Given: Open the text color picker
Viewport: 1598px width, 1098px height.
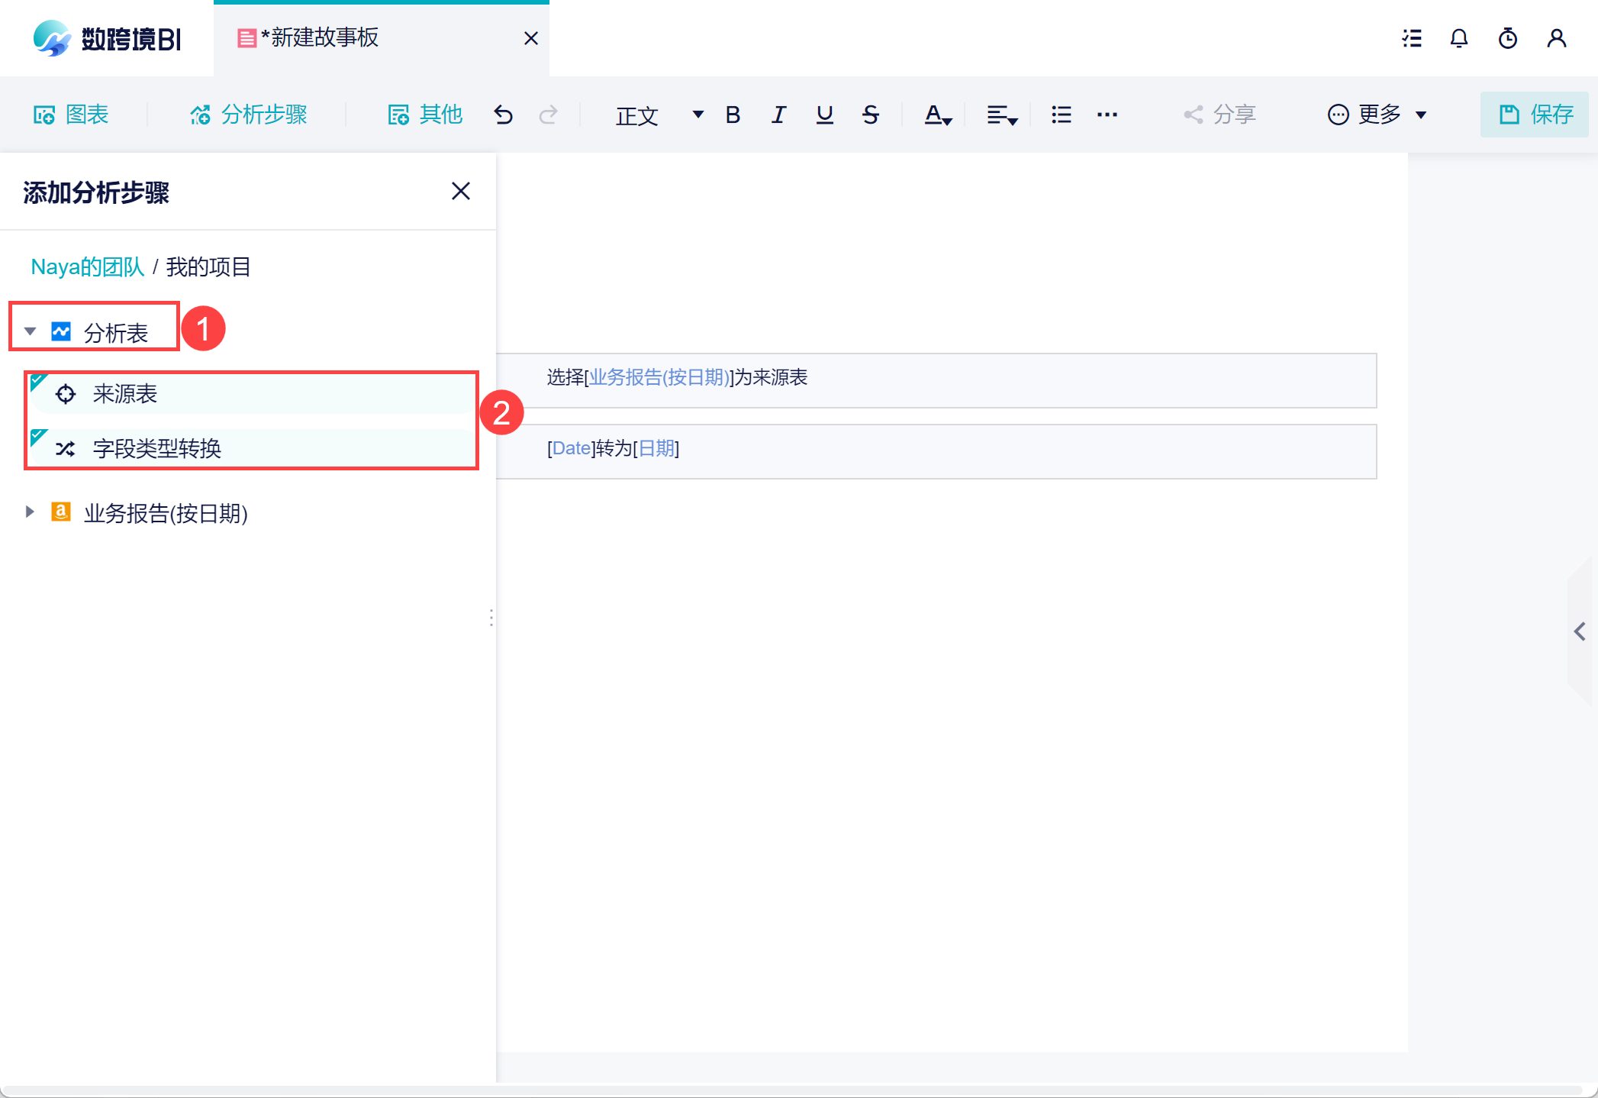Looking at the screenshot, I should click(x=938, y=115).
